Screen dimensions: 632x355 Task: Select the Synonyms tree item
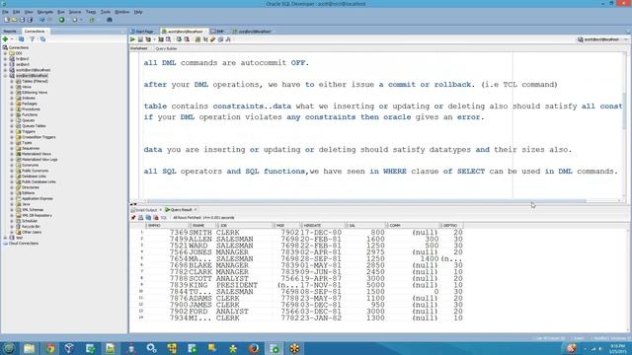(30, 165)
